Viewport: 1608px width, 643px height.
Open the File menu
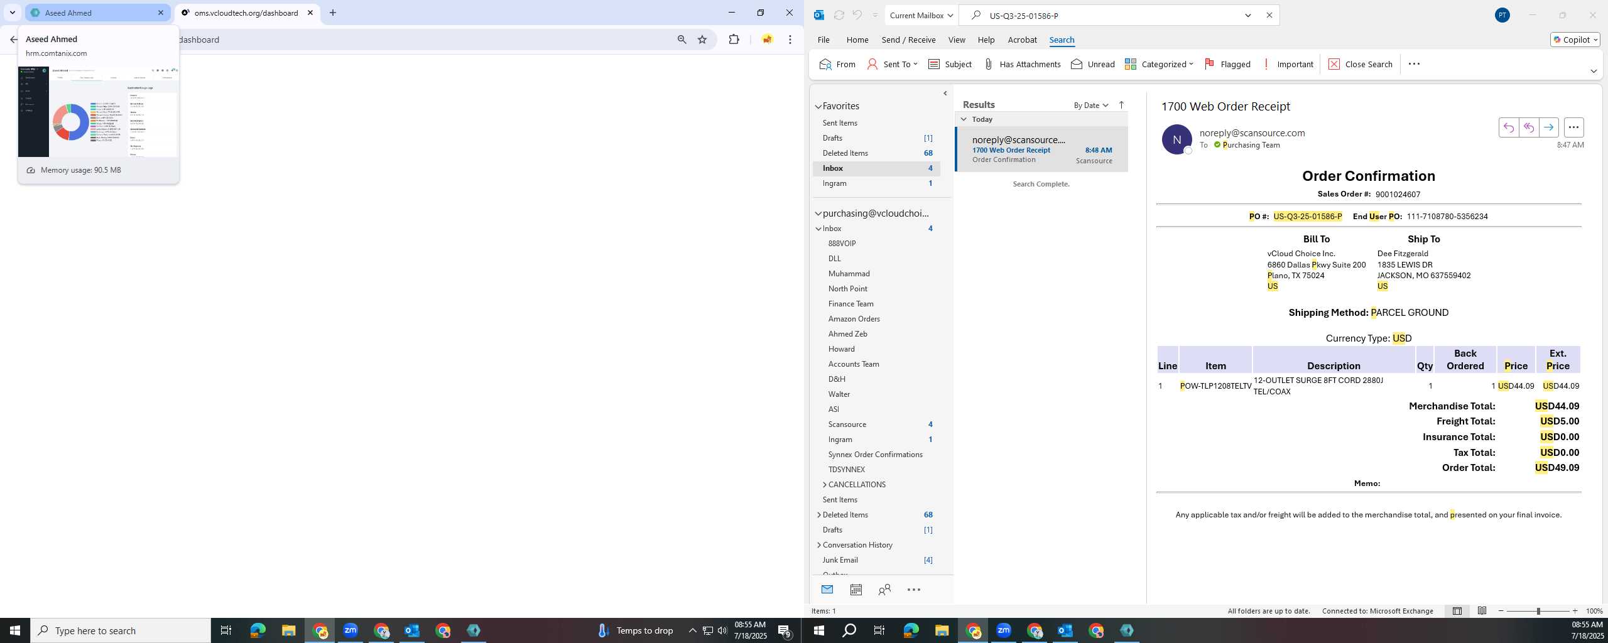tap(823, 40)
